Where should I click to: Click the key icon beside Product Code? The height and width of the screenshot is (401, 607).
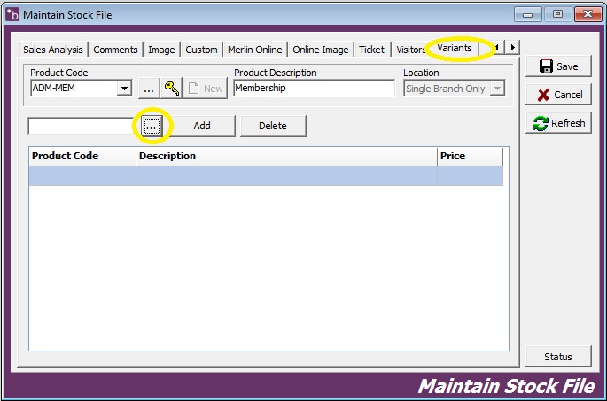point(171,89)
